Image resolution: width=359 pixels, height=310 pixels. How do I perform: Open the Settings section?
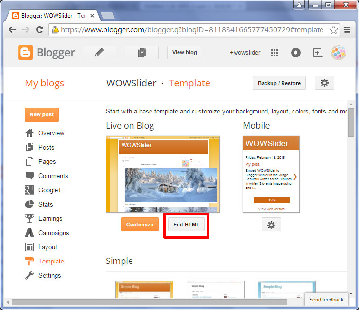coord(50,276)
